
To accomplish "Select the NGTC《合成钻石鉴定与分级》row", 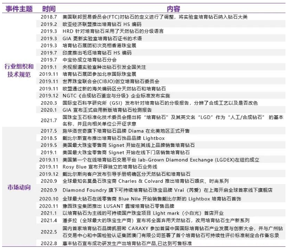I will click(x=116, y=96).
